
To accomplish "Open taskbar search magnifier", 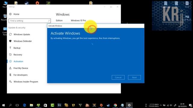I will (10, 105).
